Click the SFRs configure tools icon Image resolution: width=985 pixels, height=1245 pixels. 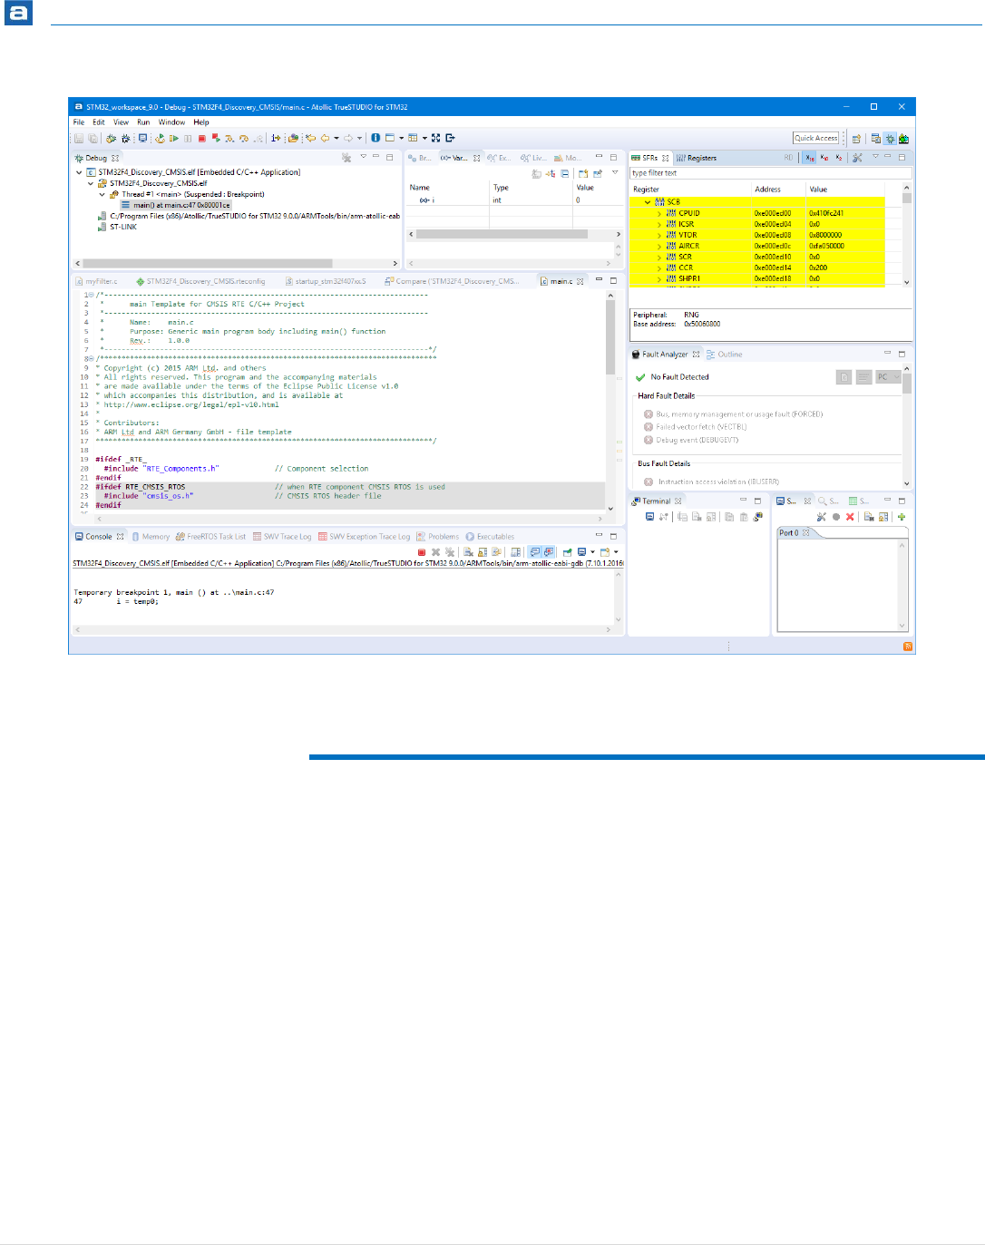[857, 158]
